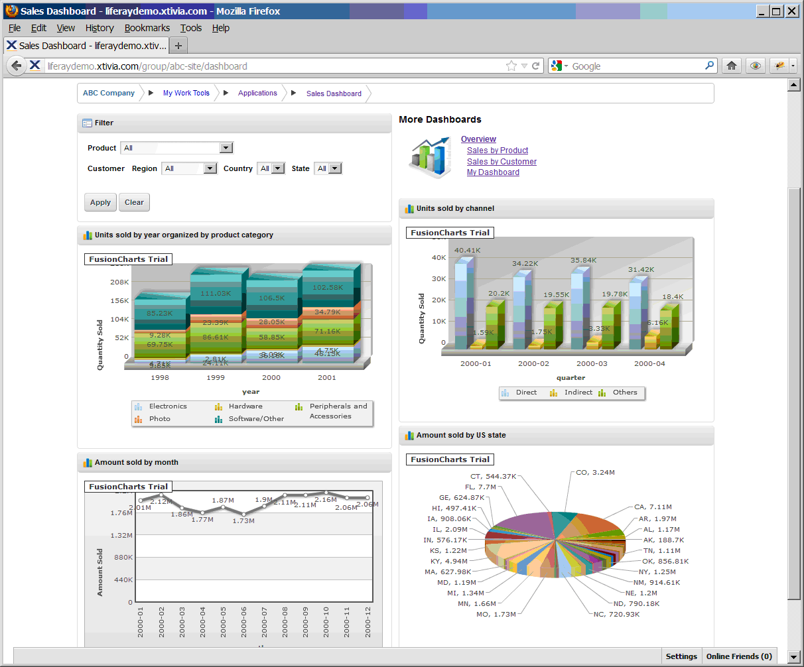804x667 pixels.
Task: Toggle Others series in channel legend
Action: pyautogui.click(x=618, y=393)
